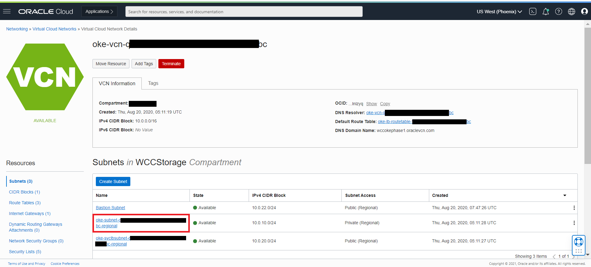Select Private (Regional) access cell
Screen dimensions: 591x267
[362, 223]
